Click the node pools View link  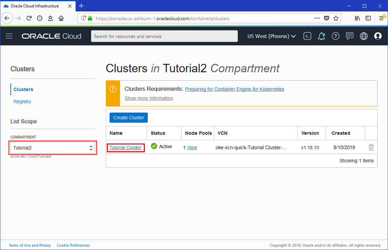[192, 148]
